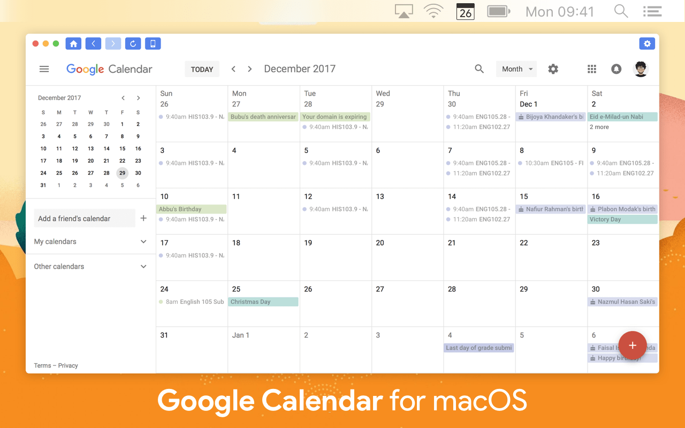Viewport: 685px width, 428px height.
Task: Expand My calendars section
Action: click(x=143, y=242)
